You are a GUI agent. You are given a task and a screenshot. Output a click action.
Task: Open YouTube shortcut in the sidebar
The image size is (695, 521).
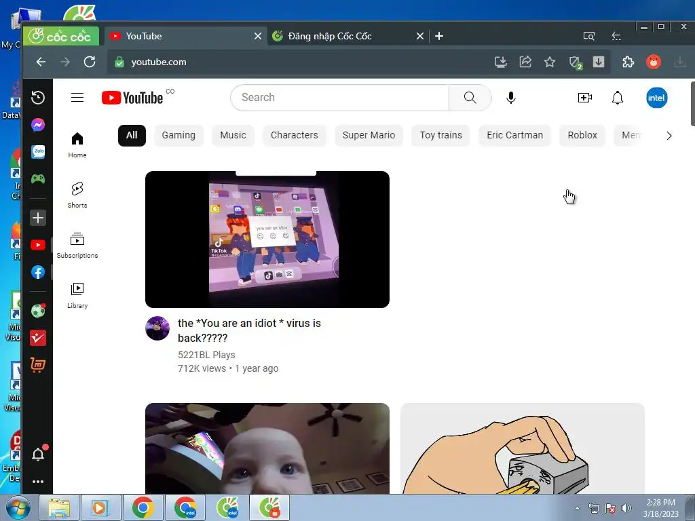pyautogui.click(x=38, y=245)
